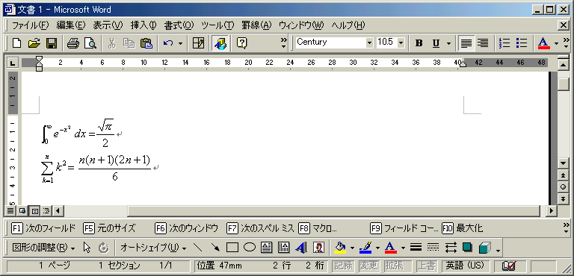Open the 10.5 font size dropdown
574x276 pixels.
click(x=401, y=43)
